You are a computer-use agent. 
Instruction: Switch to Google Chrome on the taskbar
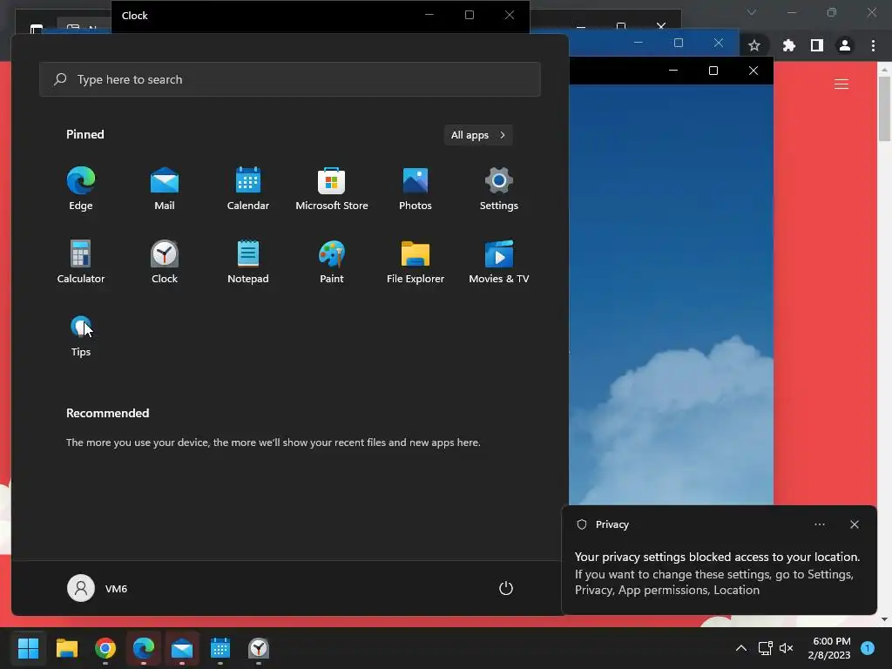(105, 648)
